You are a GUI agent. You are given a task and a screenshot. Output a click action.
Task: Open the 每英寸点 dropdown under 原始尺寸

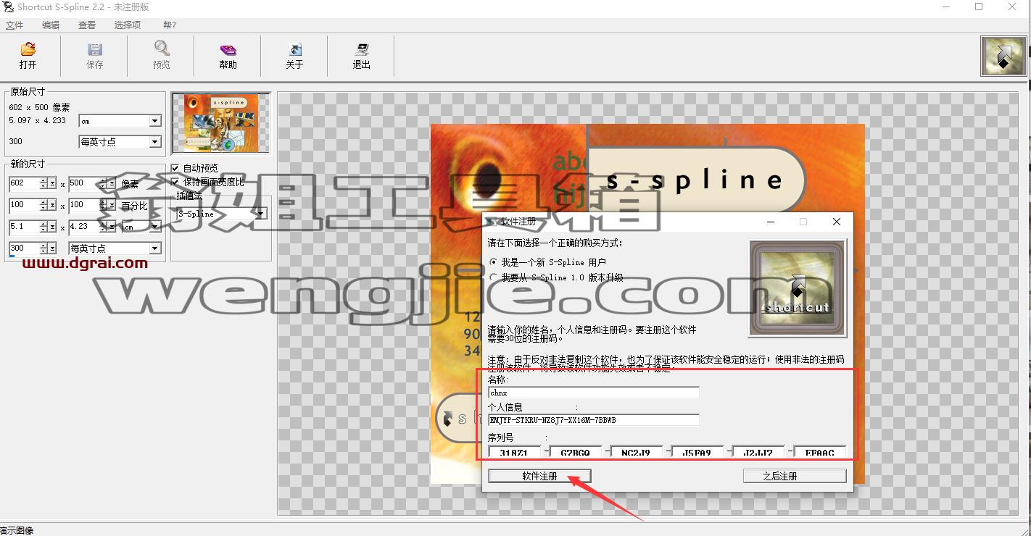click(x=155, y=142)
